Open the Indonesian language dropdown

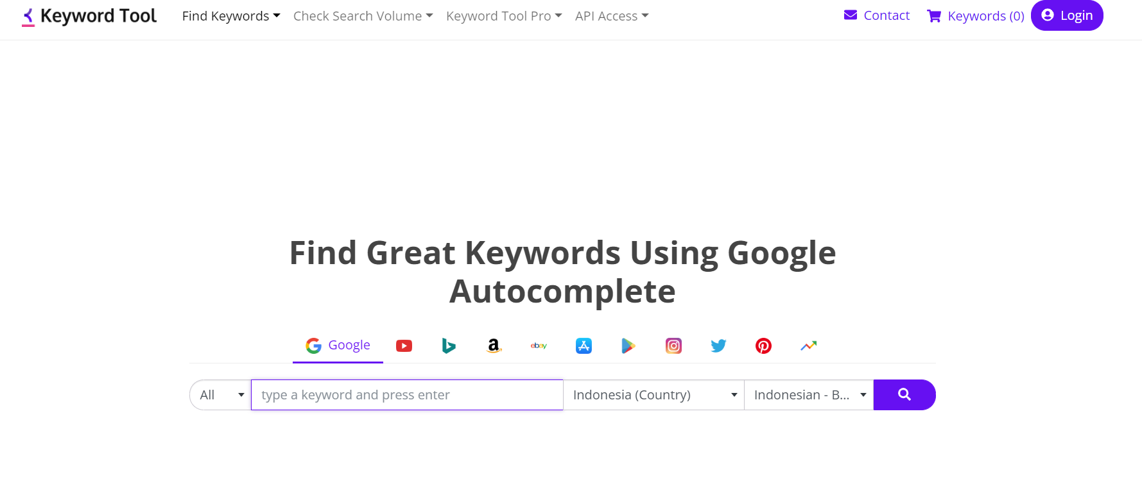pyautogui.click(x=809, y=395)
